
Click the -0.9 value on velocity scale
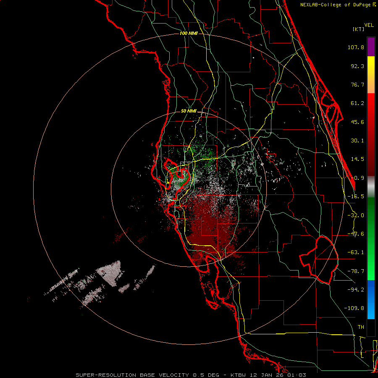click(357, 178)
